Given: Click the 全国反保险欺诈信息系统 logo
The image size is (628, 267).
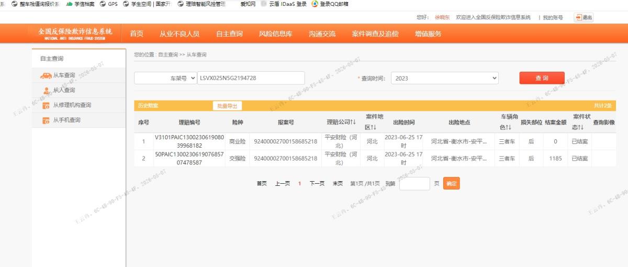Looking at the screenshot, I should pyautogui.click(x=75, y=34).
